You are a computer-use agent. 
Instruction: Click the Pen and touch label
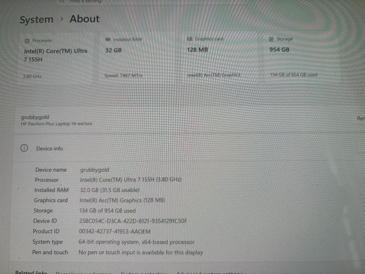click(50, 252)
